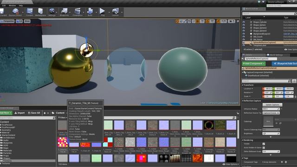The height and width of the screenshot is (167, 297).
Task: Collapse the Transform section
Action: [243, 85]
